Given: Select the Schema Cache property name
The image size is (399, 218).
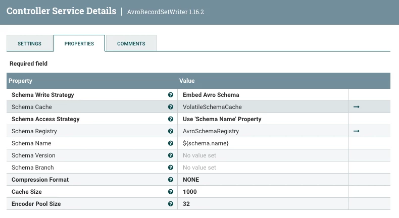Looking at the screenshot, I should (x=32, y=107).
